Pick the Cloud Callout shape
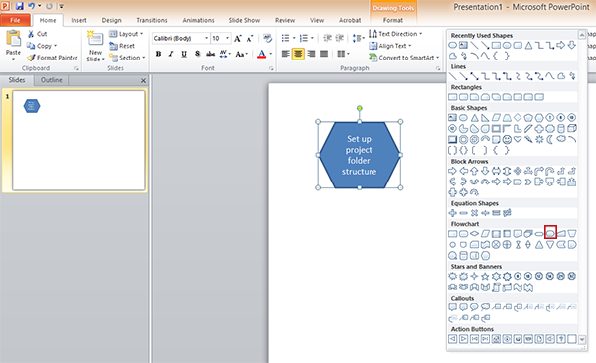The height and width of the screenshot is (363, 596). tap(485, 307)
